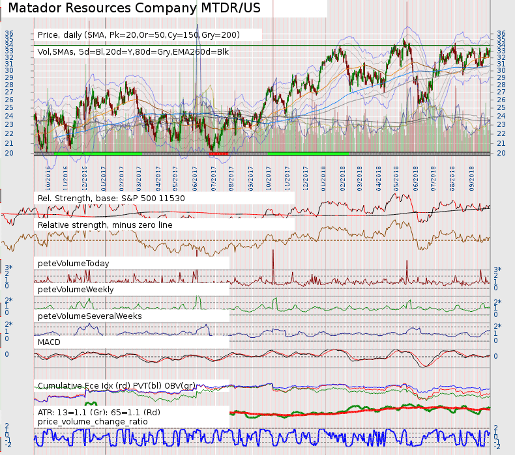This screenshot has width=515, height=455.
Task: Select the peteVolumeToday panel label
Action: tap(73, 264)
